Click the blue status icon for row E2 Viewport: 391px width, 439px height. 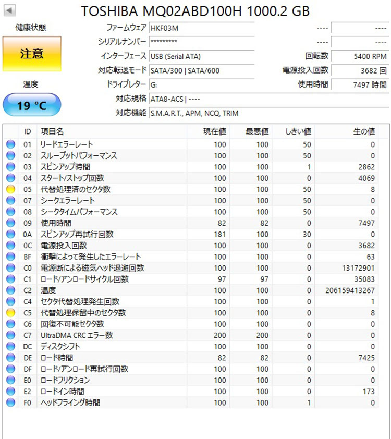[x=10, y=392]
